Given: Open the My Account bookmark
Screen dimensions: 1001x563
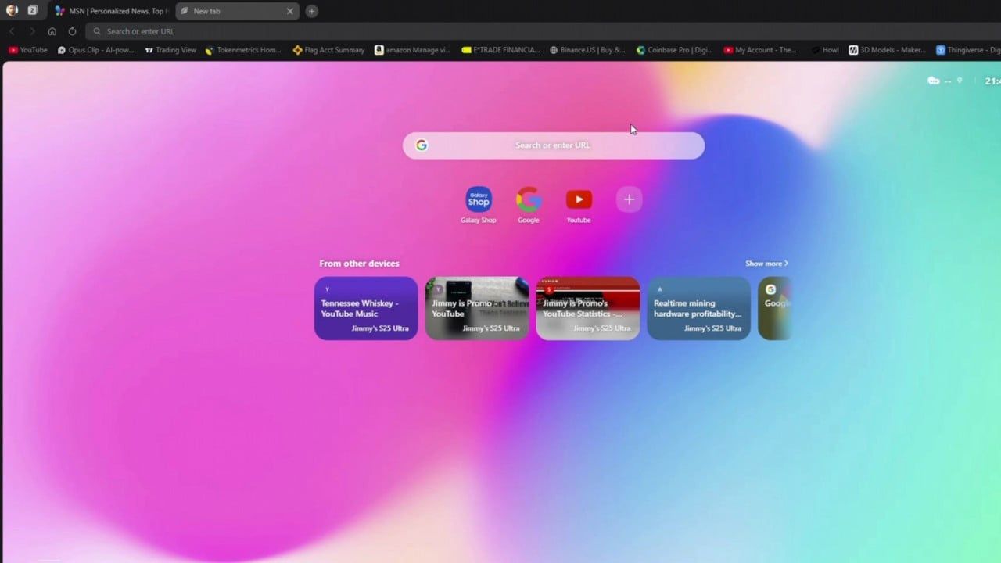Looking at the screenshot, I should point(760,50).
